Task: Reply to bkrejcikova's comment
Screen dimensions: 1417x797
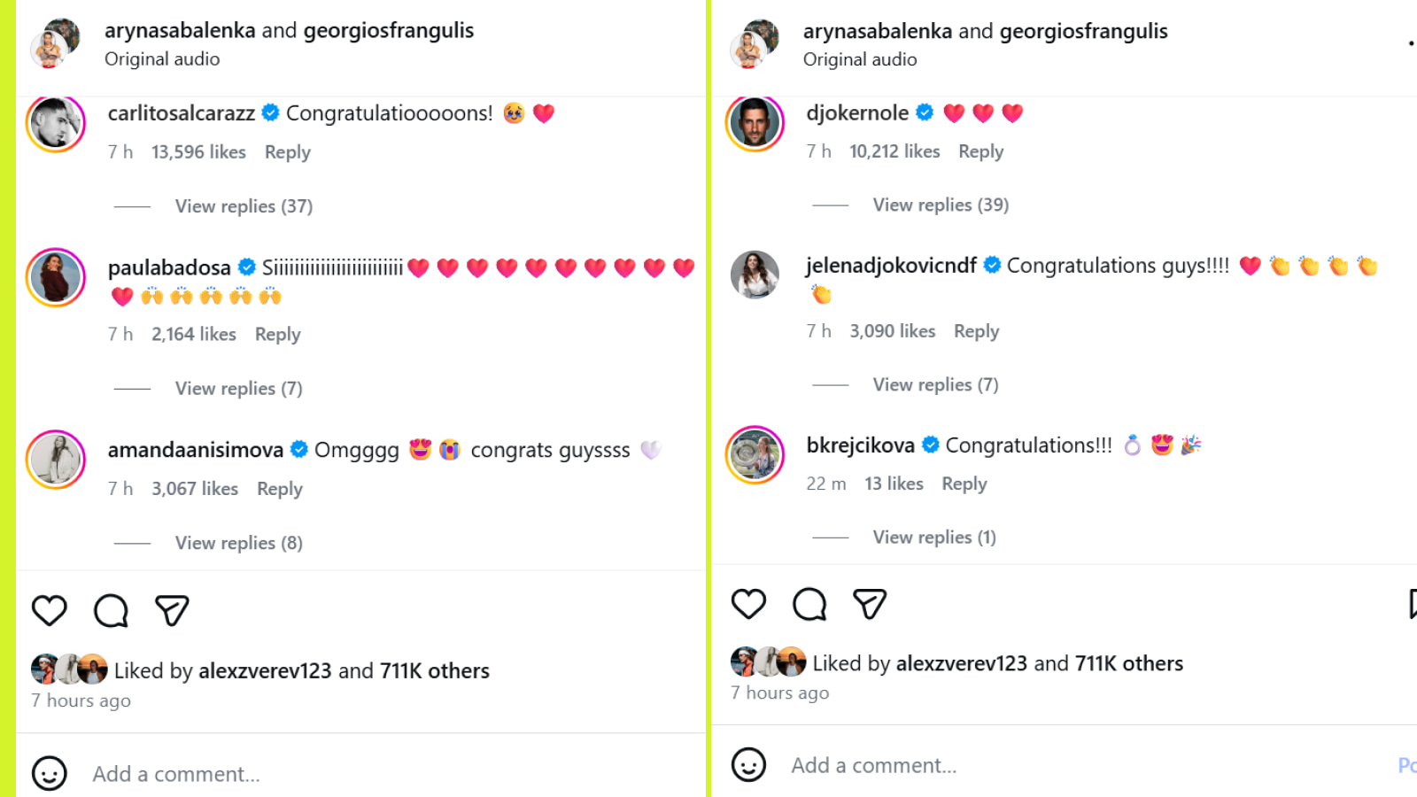Action: (964, 484)
